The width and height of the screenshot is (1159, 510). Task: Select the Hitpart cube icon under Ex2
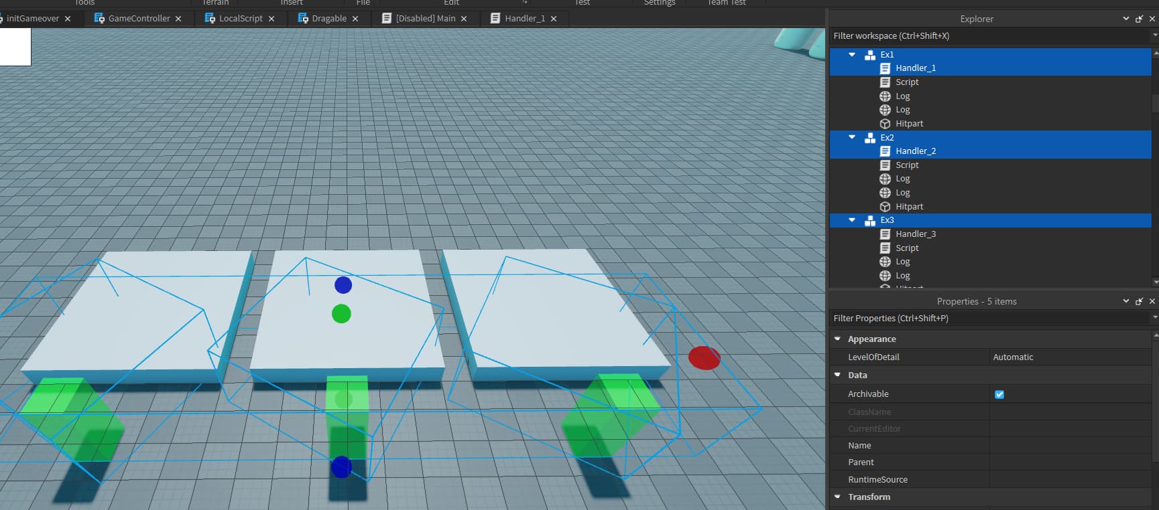click(x=885, y=207)
